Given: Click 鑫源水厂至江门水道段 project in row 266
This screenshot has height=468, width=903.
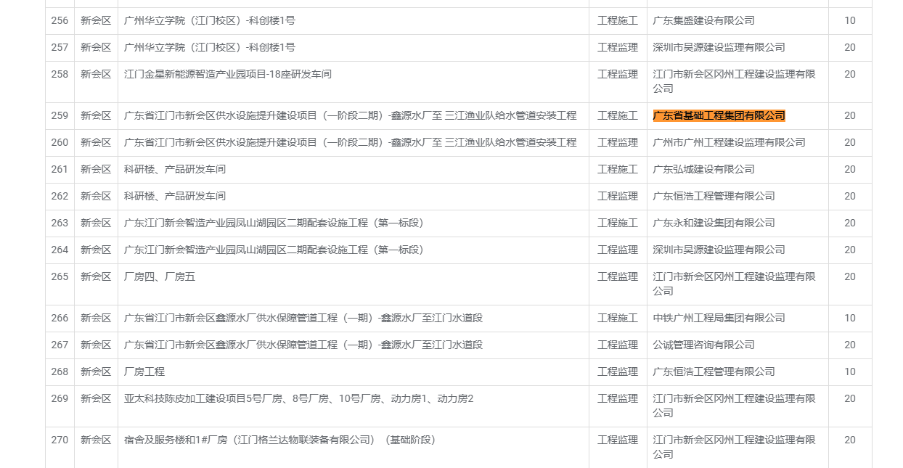Looking at the screenshot, I should (x=303, y=318).
